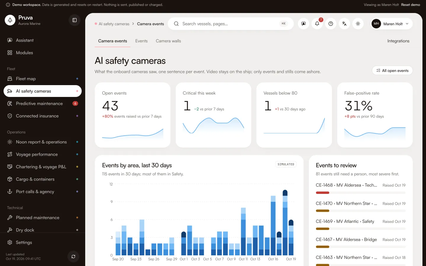Open Connected insurance section
The width and height of the screenshot is (426, 266).
pos(43,116)
